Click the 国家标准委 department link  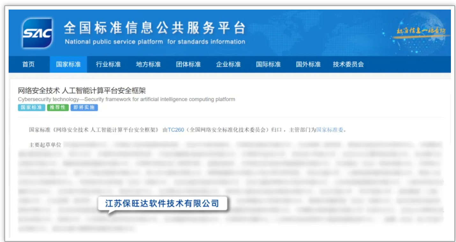[x=330, y=130]
